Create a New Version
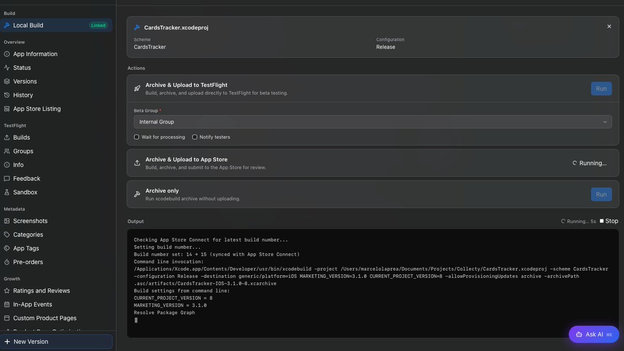Screen dimensions: 624x351 pos(56,342)
